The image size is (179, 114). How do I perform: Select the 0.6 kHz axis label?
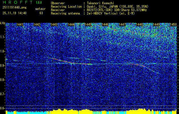pos(3,108)
